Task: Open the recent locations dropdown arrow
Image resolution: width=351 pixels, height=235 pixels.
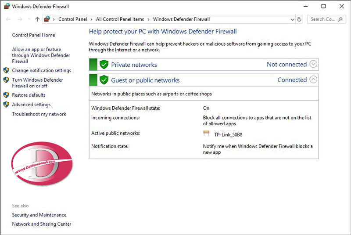Action: (x=29, y=19)
